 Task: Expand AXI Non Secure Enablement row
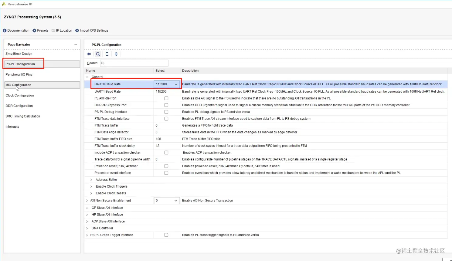pyautogui.click(x=87, y=201)
